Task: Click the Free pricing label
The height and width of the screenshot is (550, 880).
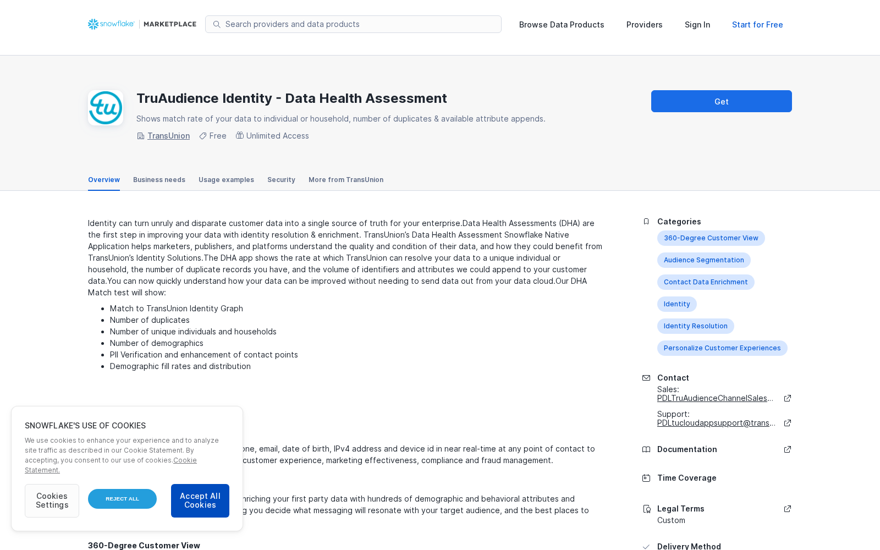Action: [218, 136]
